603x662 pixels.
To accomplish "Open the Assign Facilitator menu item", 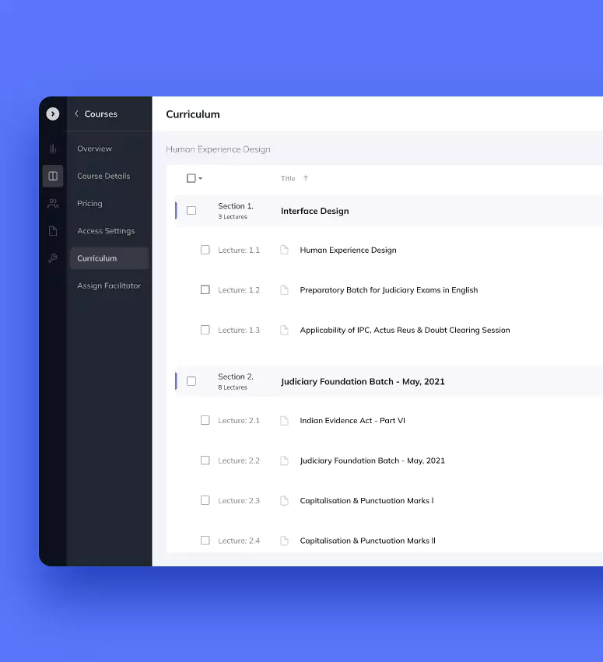I will (109, 285).
